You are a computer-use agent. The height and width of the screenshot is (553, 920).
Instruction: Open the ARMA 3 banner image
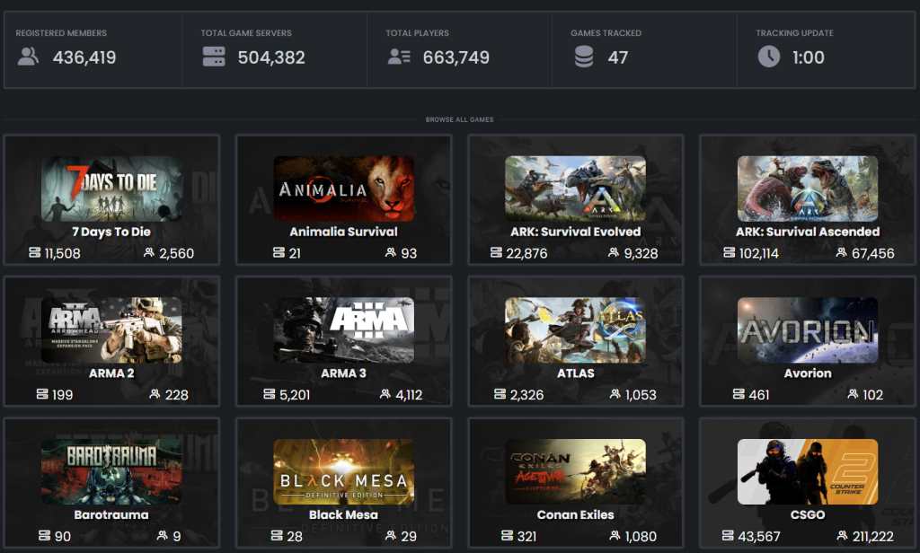344,329
